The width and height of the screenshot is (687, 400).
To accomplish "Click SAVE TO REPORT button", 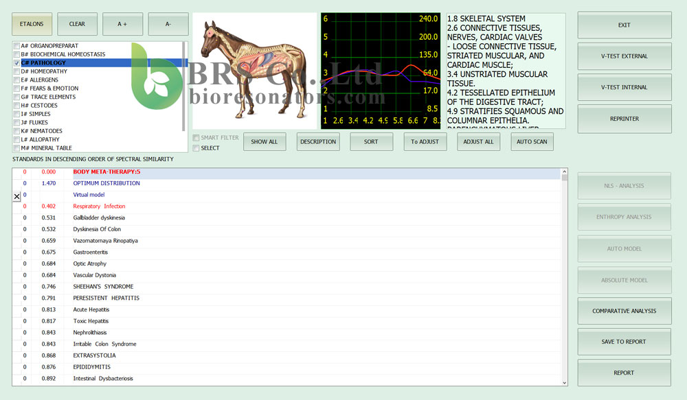I will [624, 342].
